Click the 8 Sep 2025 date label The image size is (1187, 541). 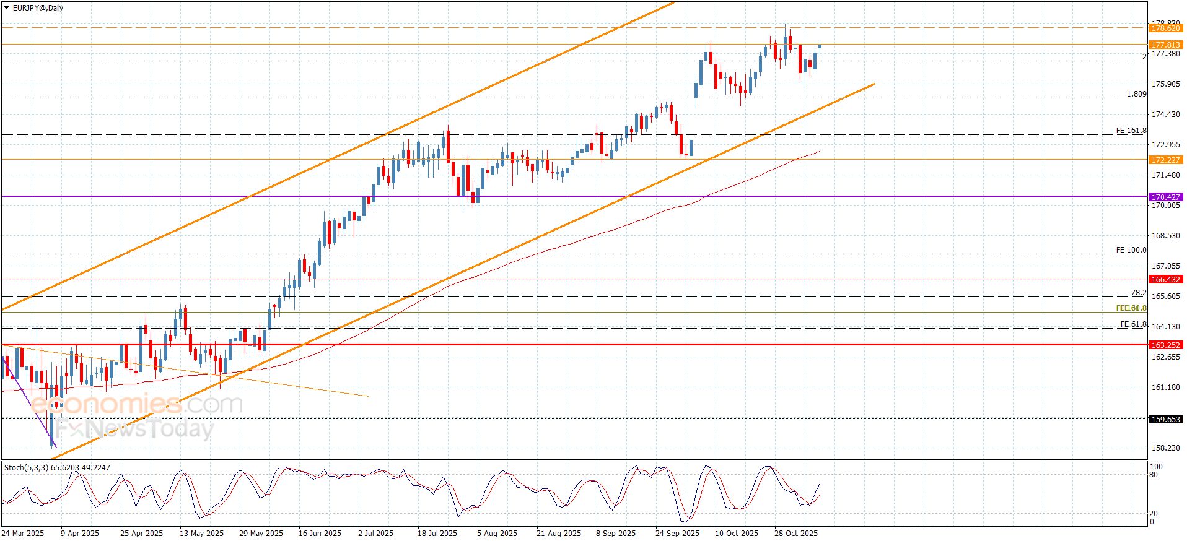pos(616,534)
